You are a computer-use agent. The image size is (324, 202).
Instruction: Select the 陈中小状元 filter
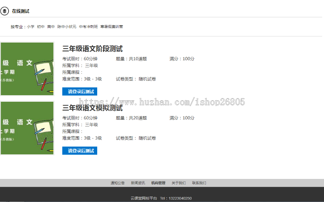[x=67, y=27]
